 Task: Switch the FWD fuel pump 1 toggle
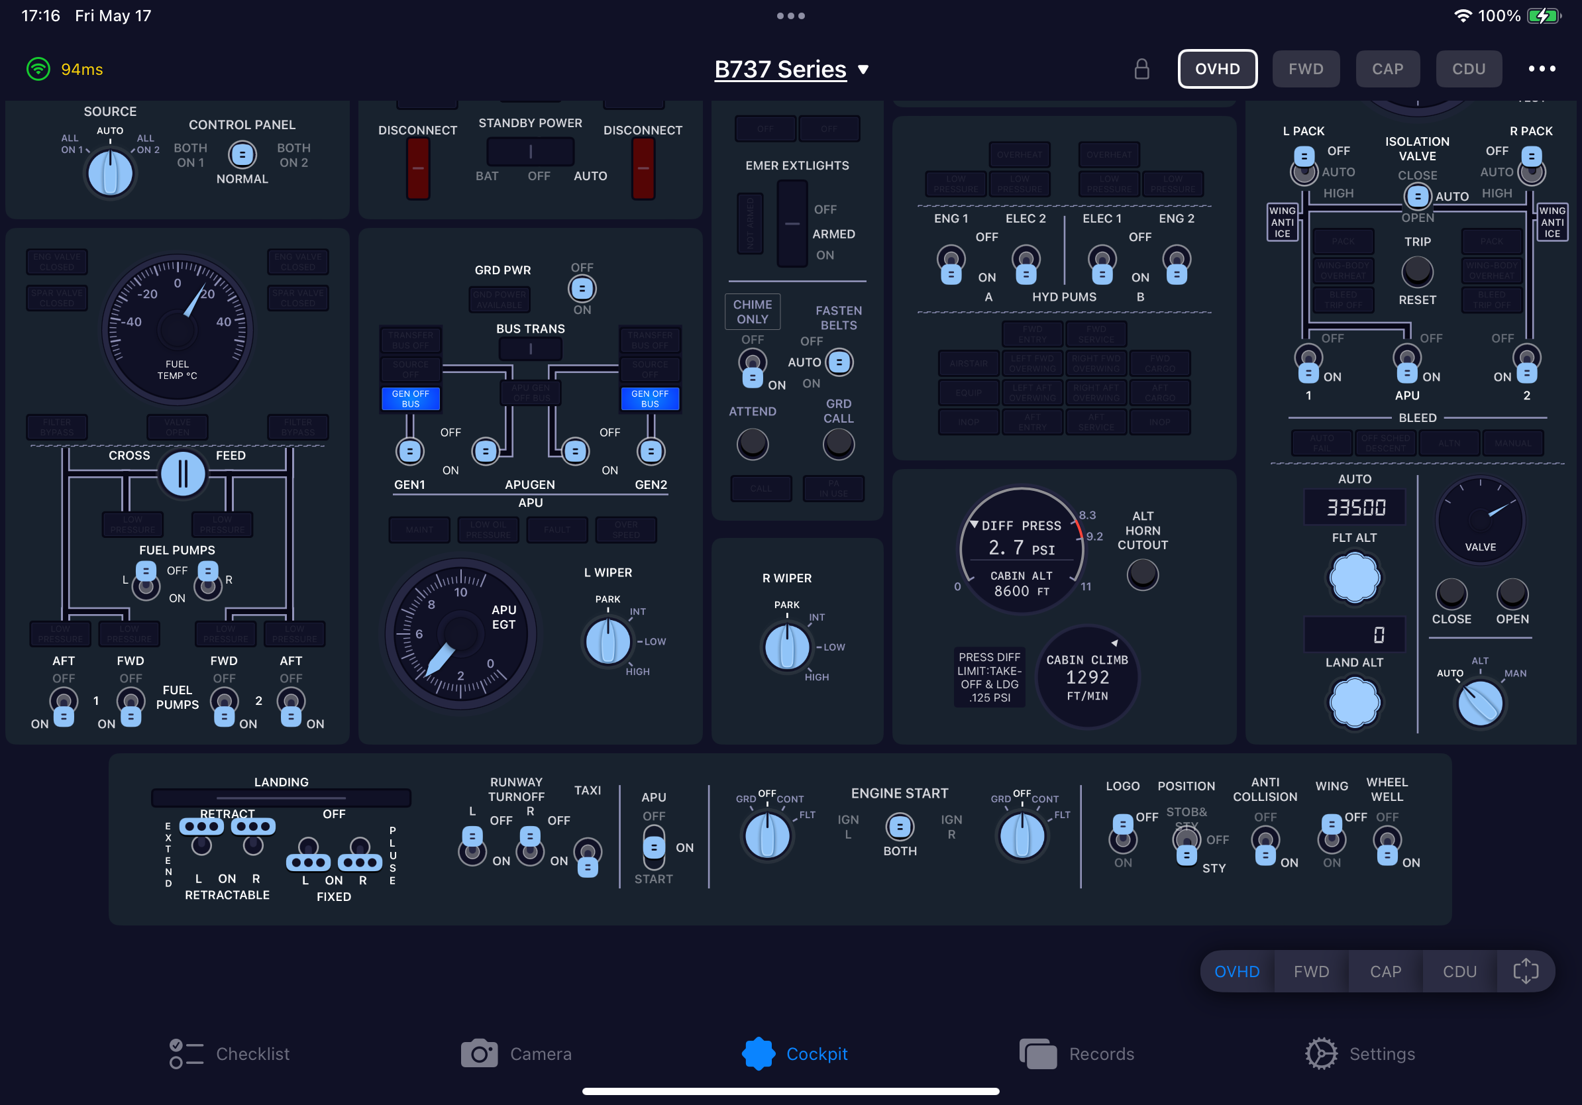tap(131, 708)
